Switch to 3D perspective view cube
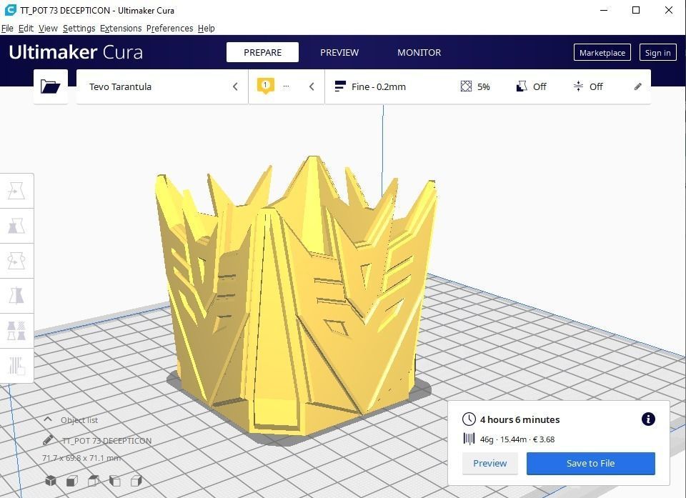The width and height of the screenshot is (686, 498). [x=51, y=481]
